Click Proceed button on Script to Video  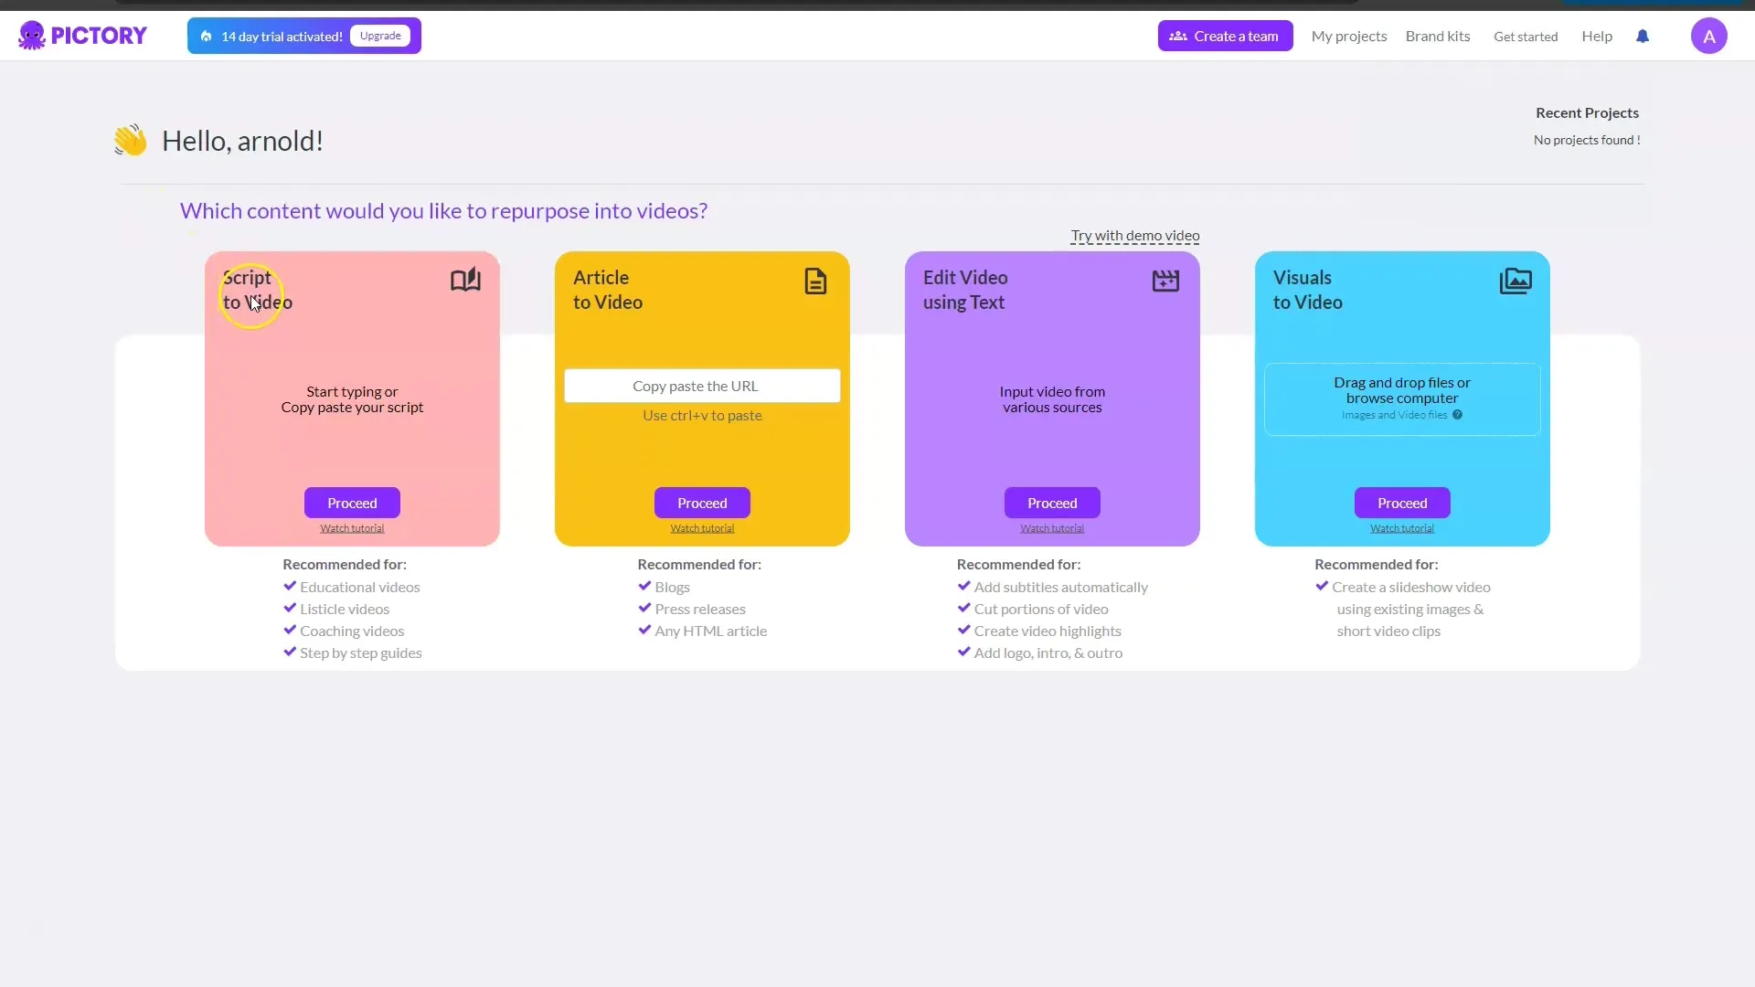point(351,503)
